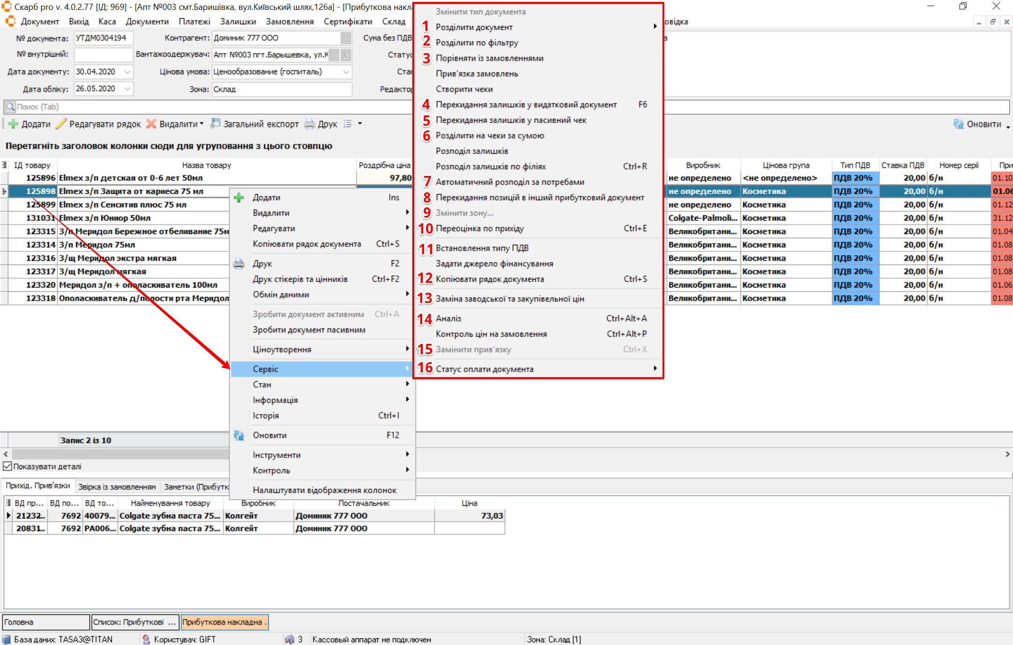Viewport: 1013px width, 645px height.
Task: Click the Оновити refresh icon at right
Action: (x=958, y=124)
